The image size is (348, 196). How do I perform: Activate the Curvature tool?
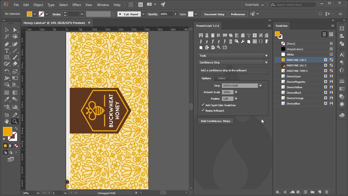[x=15, y=44]
